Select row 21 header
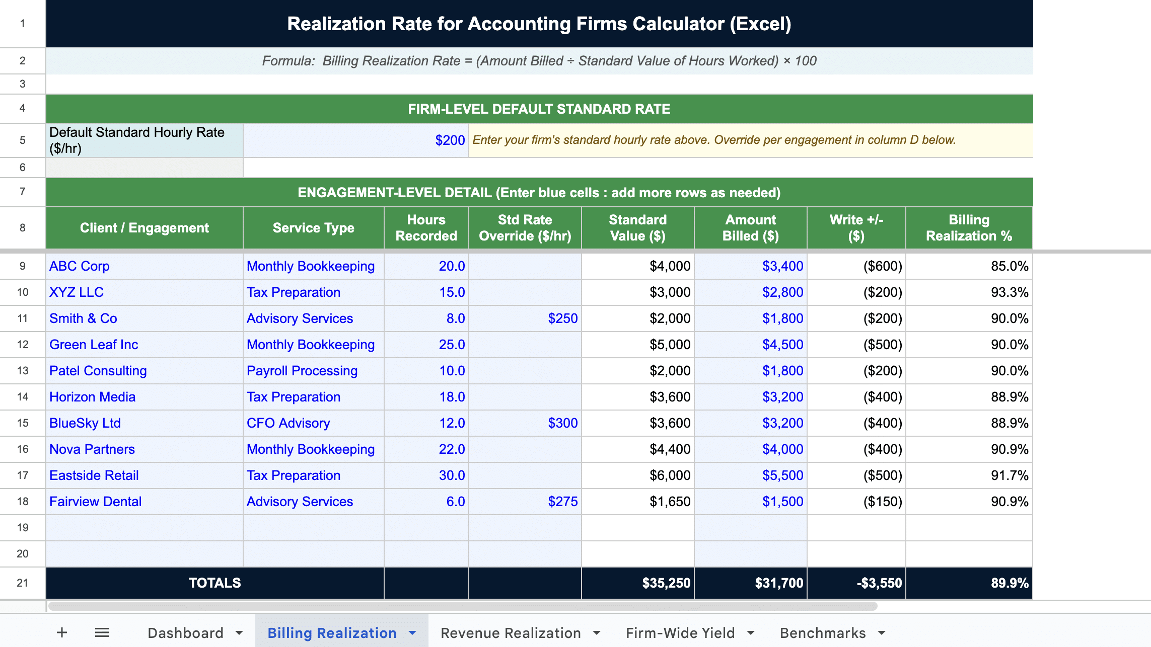Viewport: 1151px width, 647px height. point(23,583)
